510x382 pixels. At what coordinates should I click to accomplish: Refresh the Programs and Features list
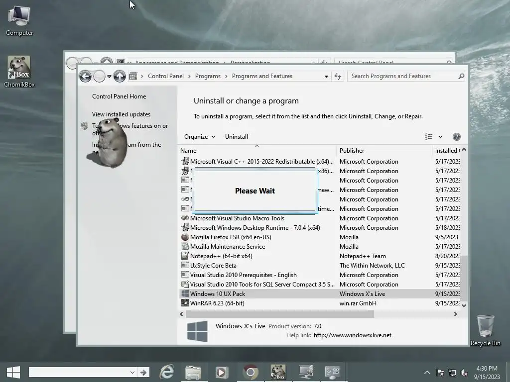338,76
